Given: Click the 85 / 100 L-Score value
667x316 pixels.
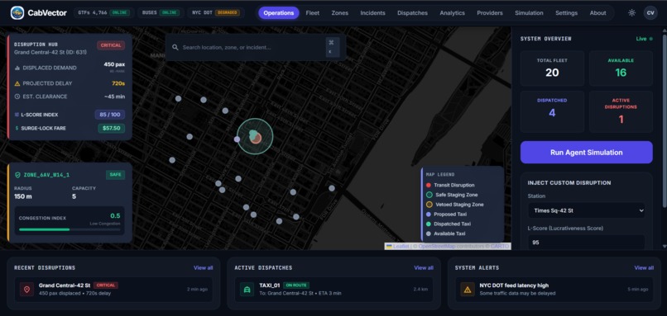Looking at the screenshot, I should [x=110, y=115].
